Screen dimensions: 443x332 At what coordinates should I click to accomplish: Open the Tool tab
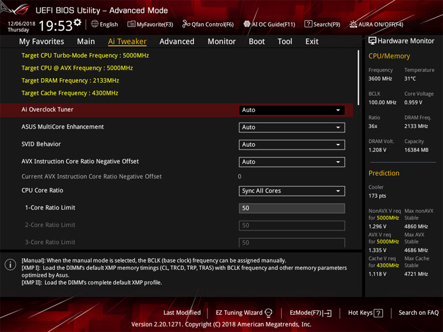pos(285,42)
